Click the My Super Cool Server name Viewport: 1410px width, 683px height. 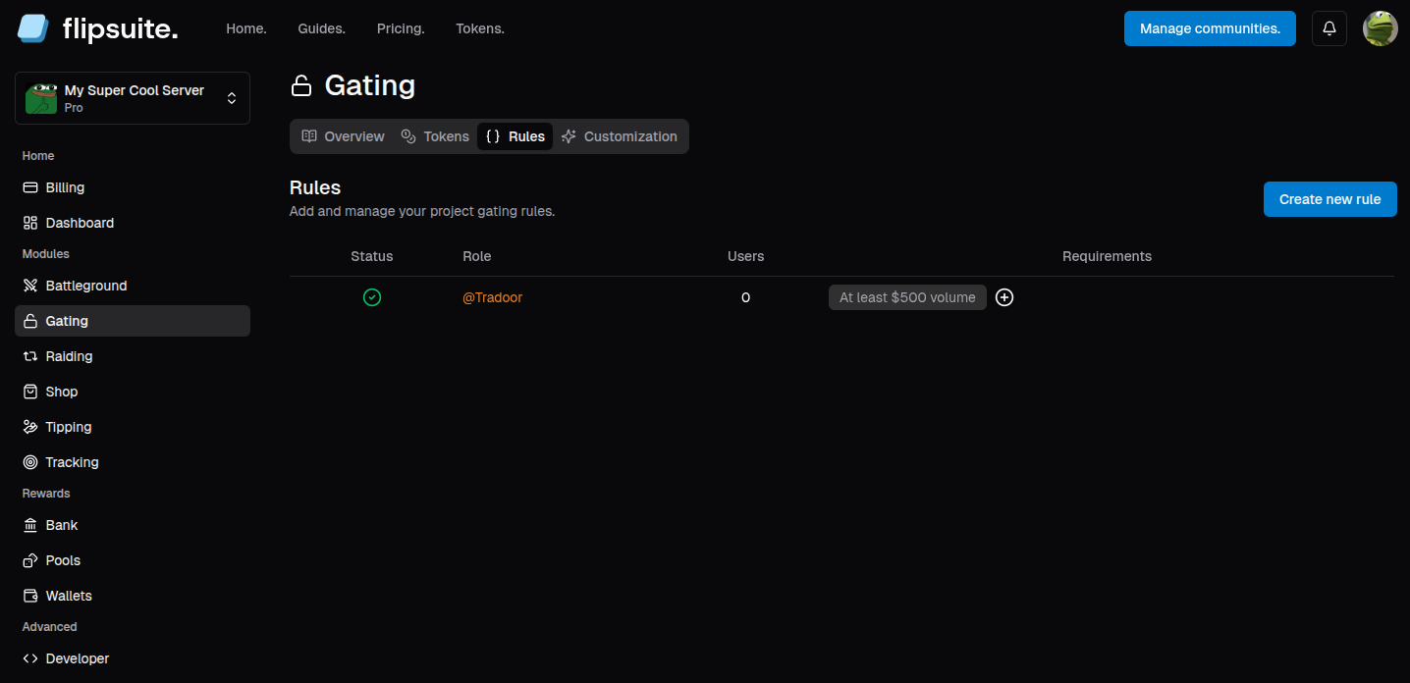tap(135, 90)
